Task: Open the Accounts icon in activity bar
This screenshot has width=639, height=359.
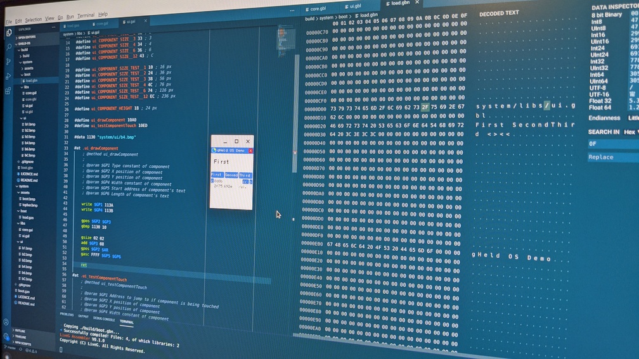Action: point(6,321)
